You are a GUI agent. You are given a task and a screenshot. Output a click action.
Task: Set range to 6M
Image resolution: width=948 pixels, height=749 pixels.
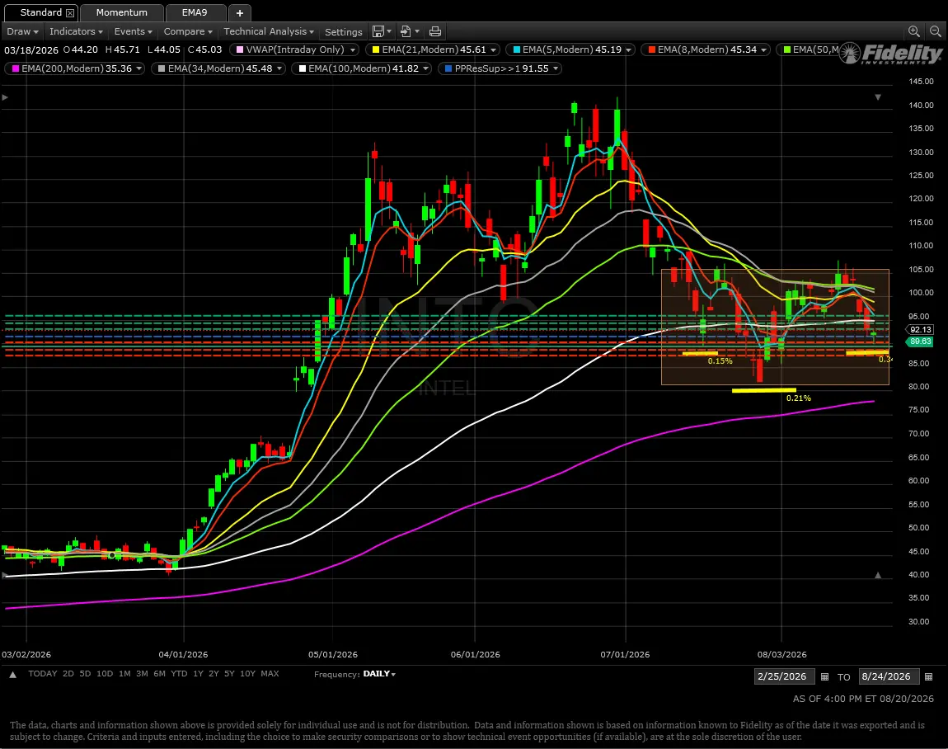pyautogui.click(x=160, y=673)
